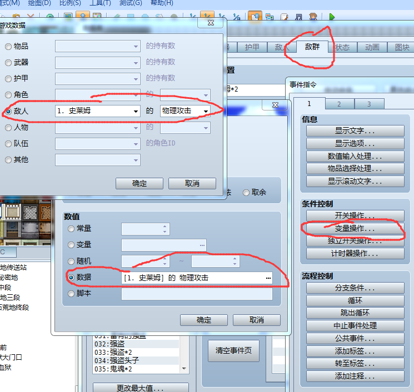
Task: Choose the 常量 radio option
Action: [x=71, y=229]
